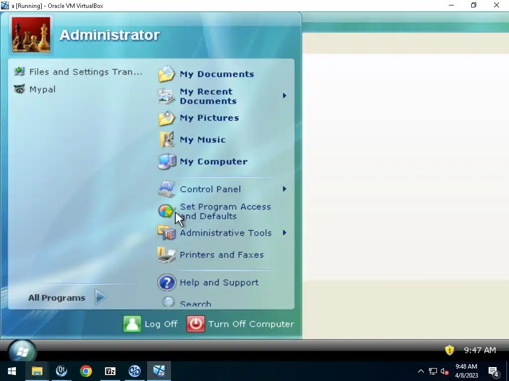
Task: Click the Turn Off Computer label
Action: click(x=251, y=324)
